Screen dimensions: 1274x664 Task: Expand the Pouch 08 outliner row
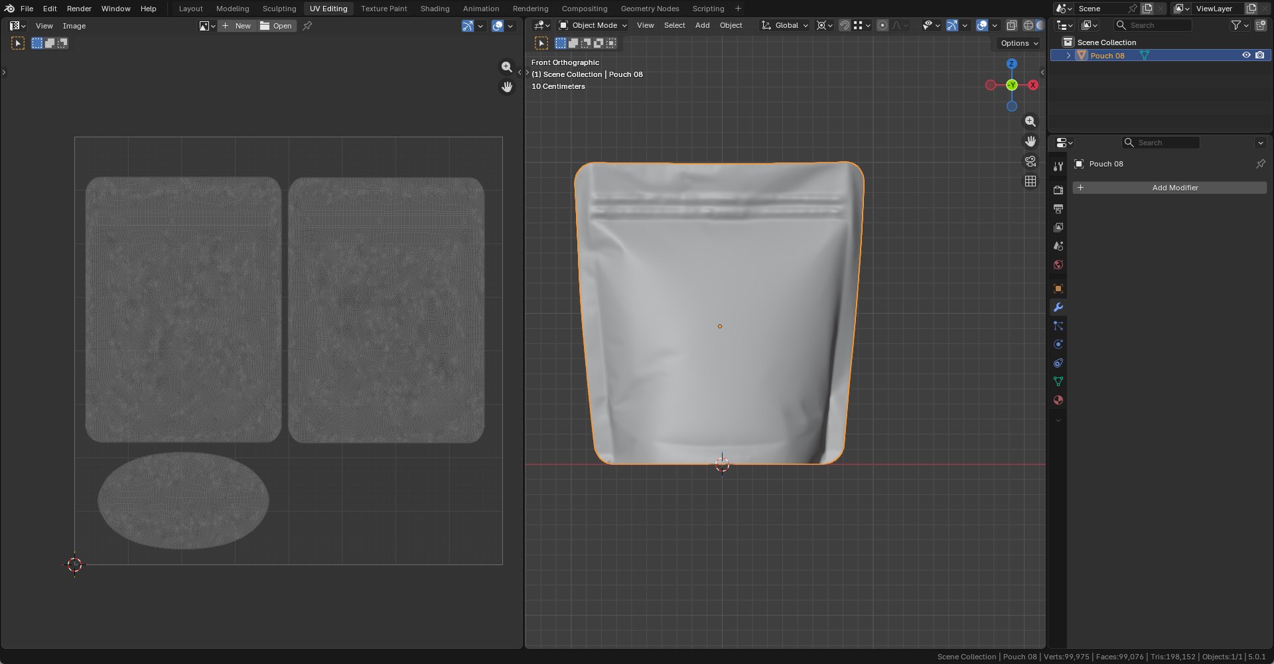[1068, 55]
